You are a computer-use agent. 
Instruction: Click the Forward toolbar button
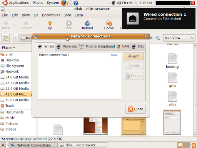pyautogui.click(x=26, y=25)
